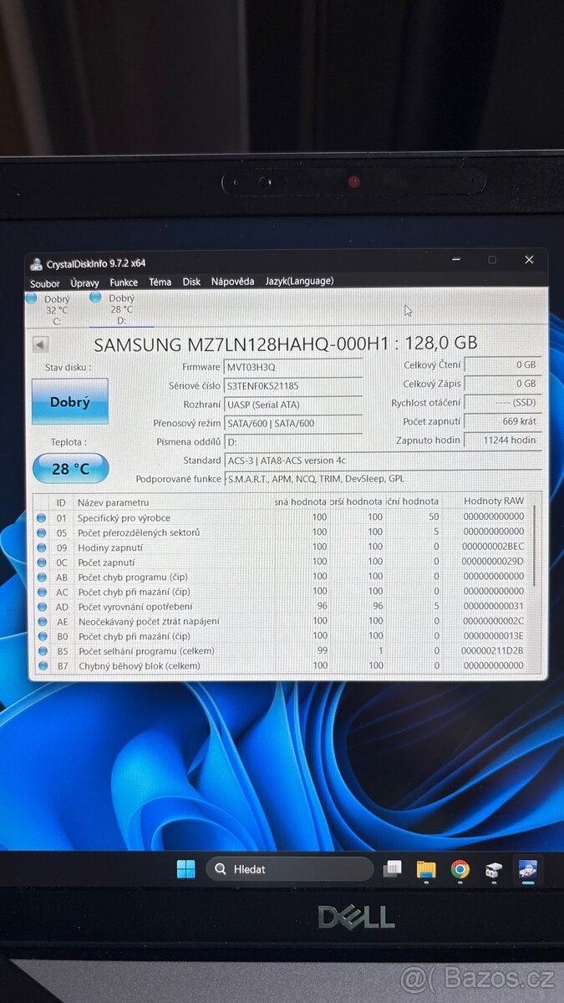Open the Disk menu

click(191, 282)
